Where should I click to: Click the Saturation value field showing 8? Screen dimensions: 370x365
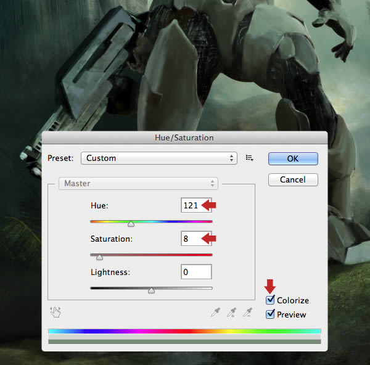196,239
